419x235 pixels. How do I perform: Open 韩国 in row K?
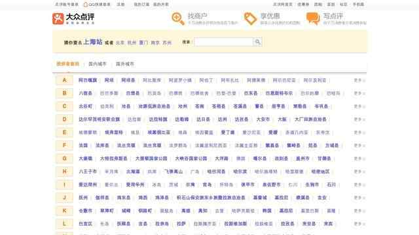click(x=267, y=211)
